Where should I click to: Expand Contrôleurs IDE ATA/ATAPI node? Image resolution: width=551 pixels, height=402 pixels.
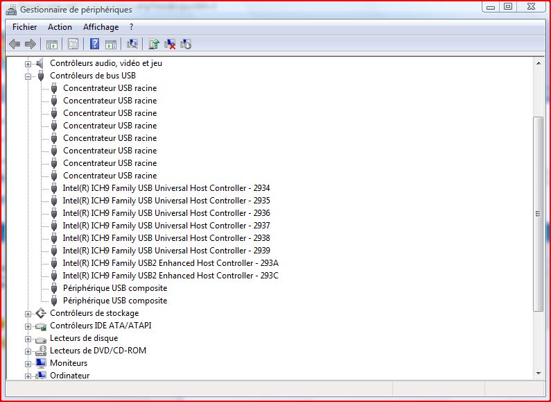(x=28, y=326)
